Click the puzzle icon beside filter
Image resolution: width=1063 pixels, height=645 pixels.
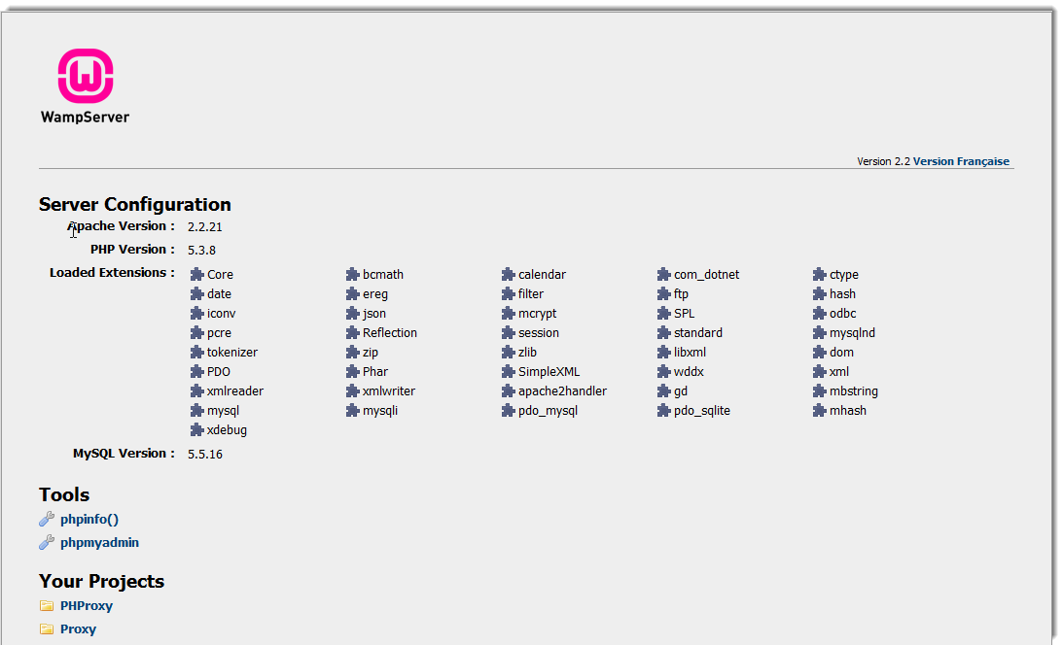(509, 293)
